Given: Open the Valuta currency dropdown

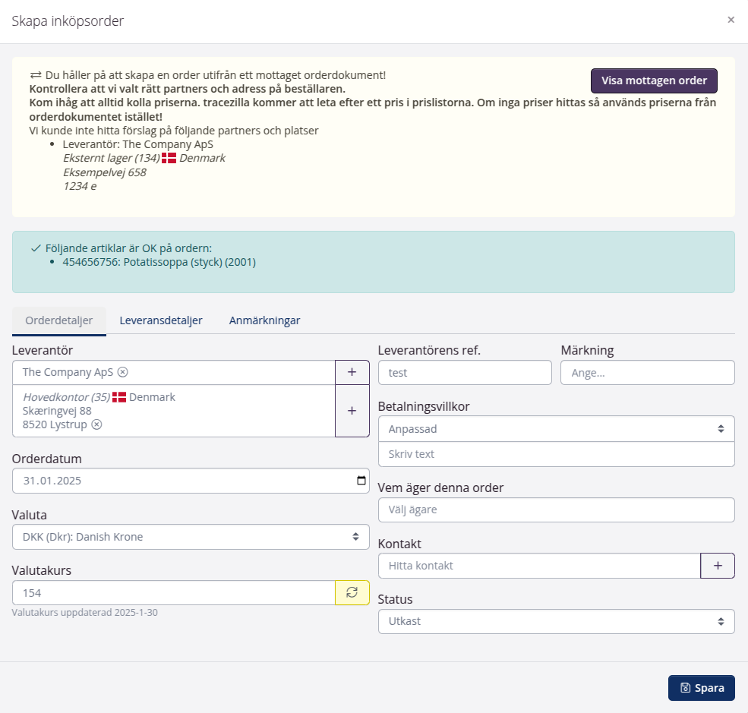Looking at the screenshot, I should click(191, 537).
